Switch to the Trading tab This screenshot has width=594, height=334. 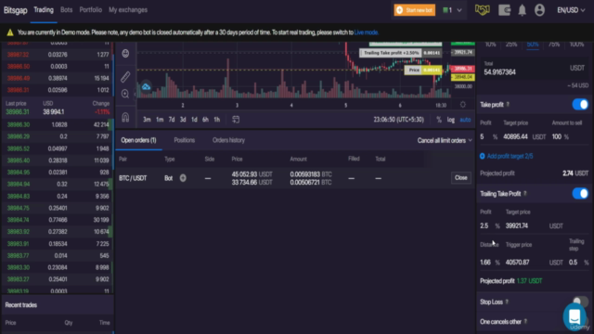pos(44,10)
